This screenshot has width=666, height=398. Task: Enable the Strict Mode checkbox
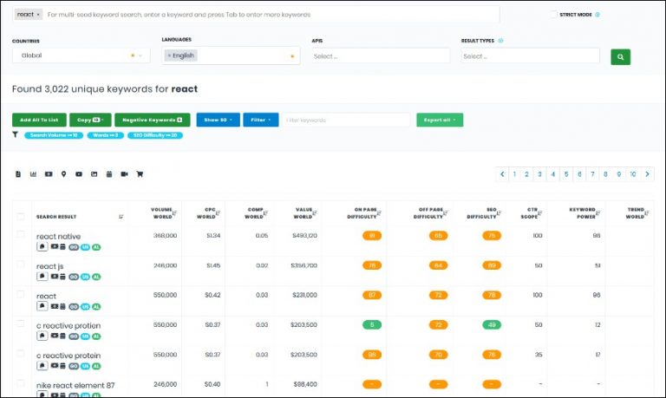coord(554,15)
